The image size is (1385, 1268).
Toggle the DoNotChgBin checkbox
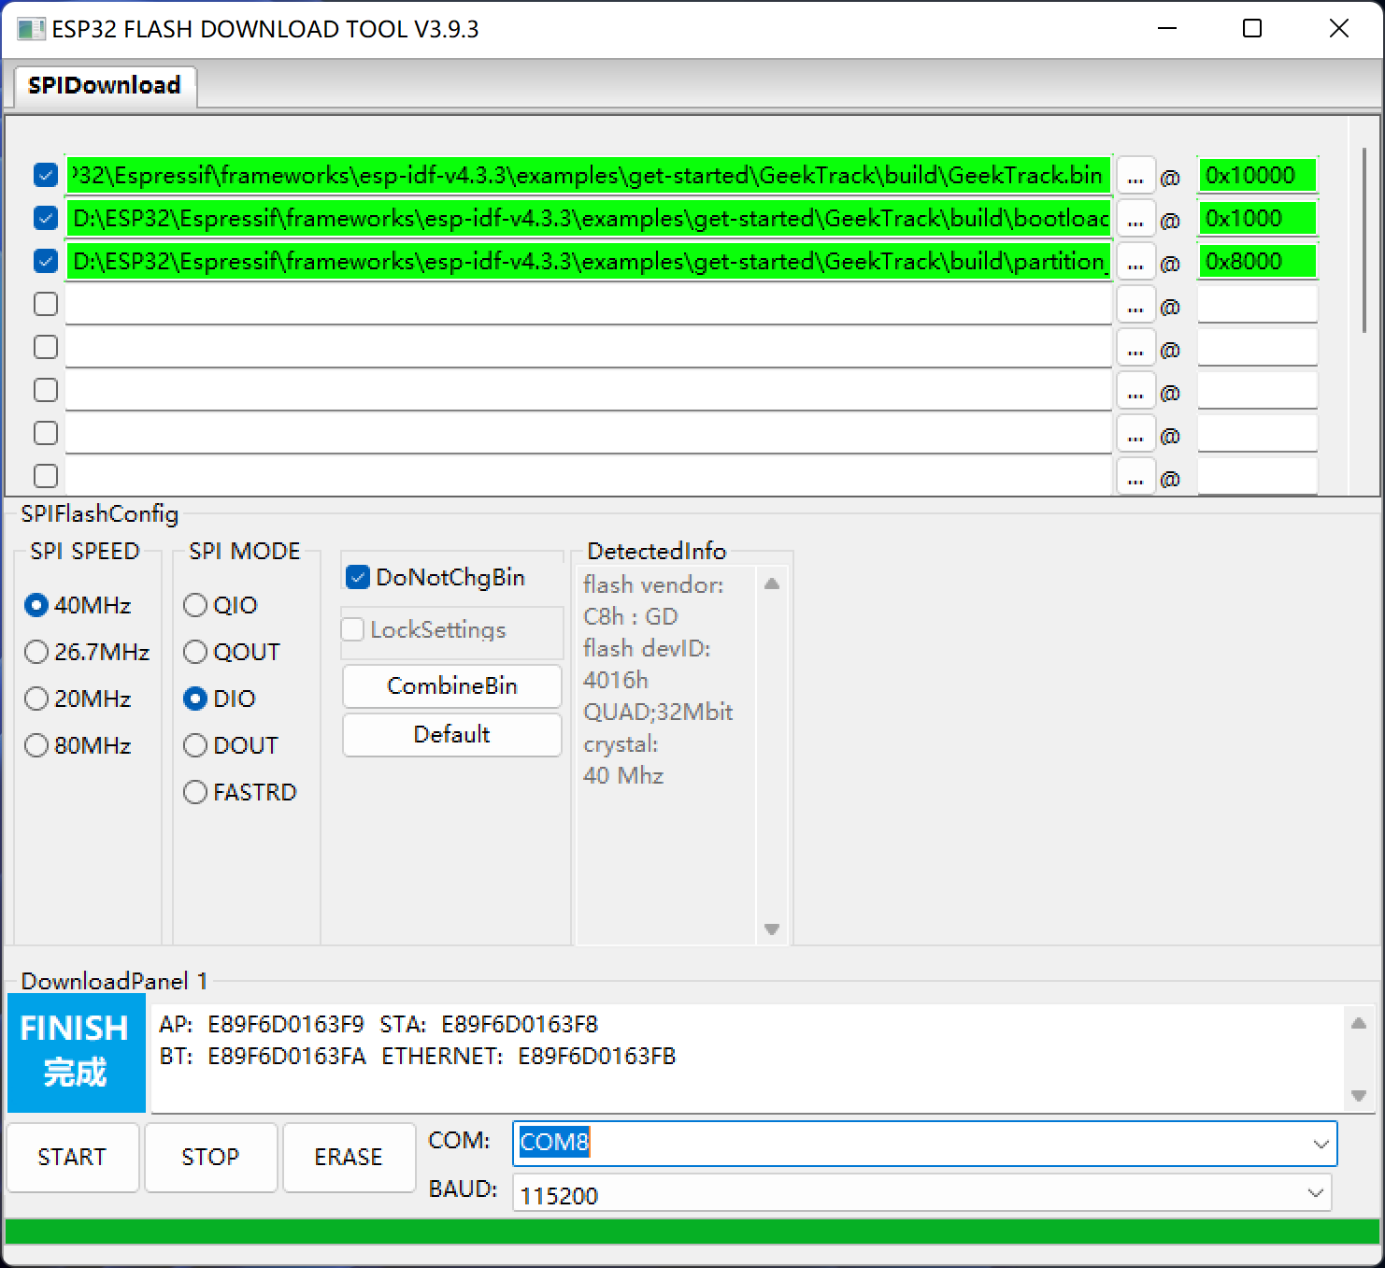(x=358, y=578)
